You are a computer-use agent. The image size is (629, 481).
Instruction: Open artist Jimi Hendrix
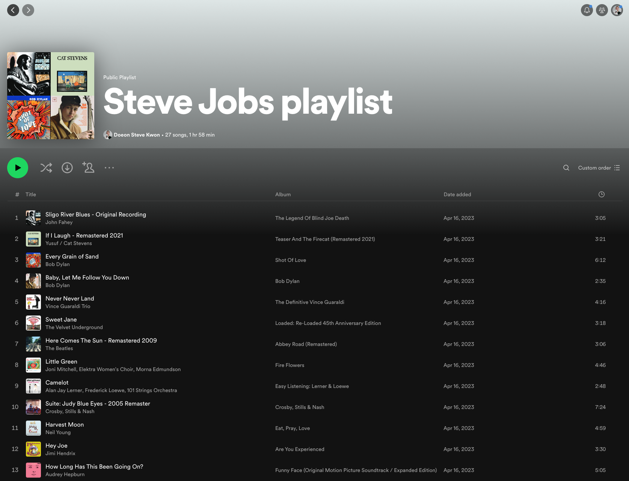[x=60, y=453]
